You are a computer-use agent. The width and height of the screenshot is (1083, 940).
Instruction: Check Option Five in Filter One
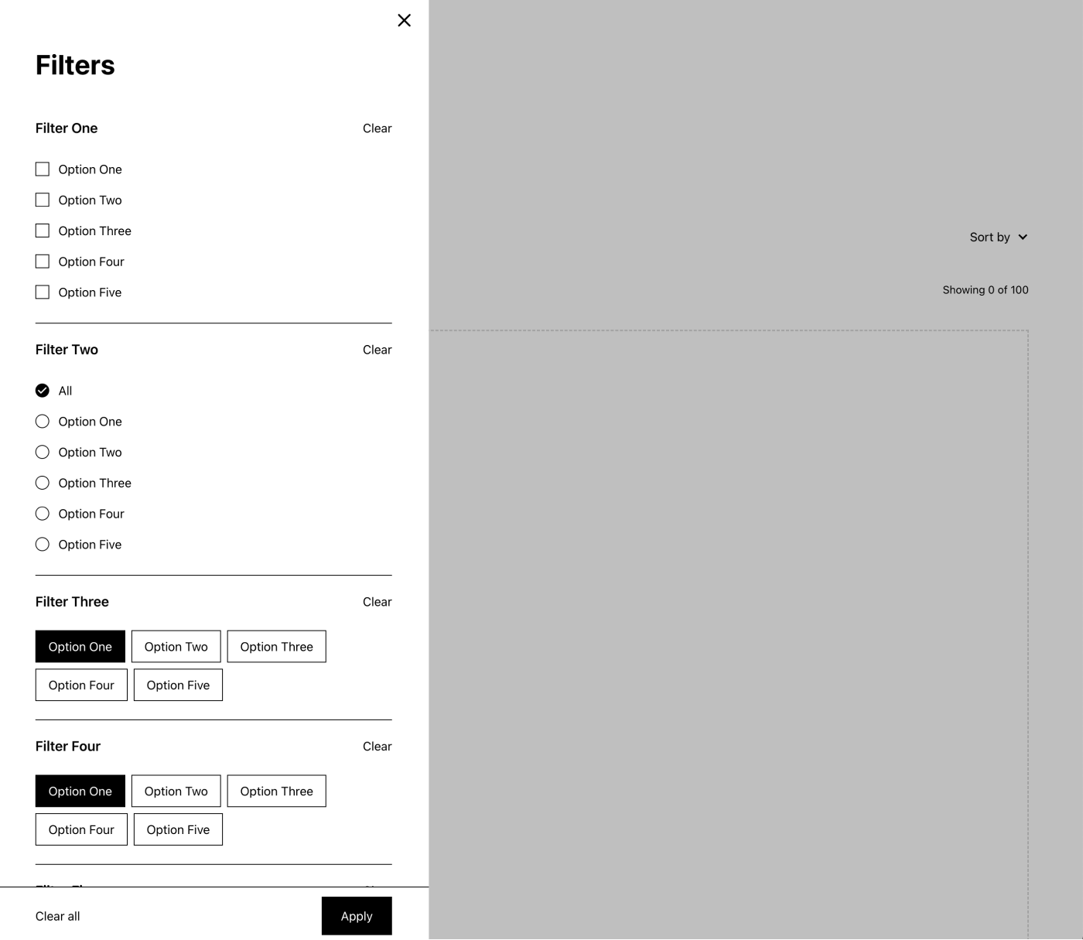(43, 292)
